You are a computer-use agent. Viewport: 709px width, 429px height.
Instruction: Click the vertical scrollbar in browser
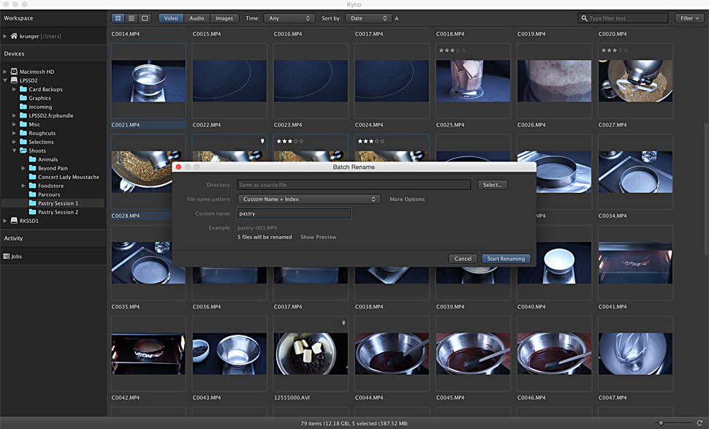coord(706,189)
